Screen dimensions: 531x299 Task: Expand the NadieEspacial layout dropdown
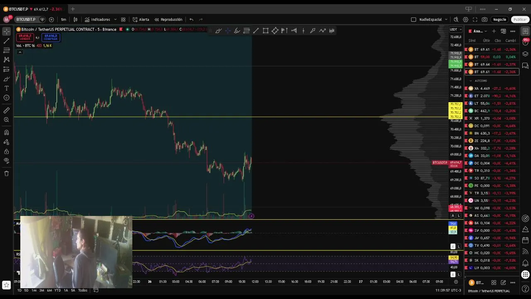446,20
